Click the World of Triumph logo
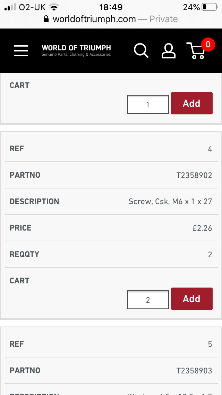This screenshot has width=222, height=395. 76,50
